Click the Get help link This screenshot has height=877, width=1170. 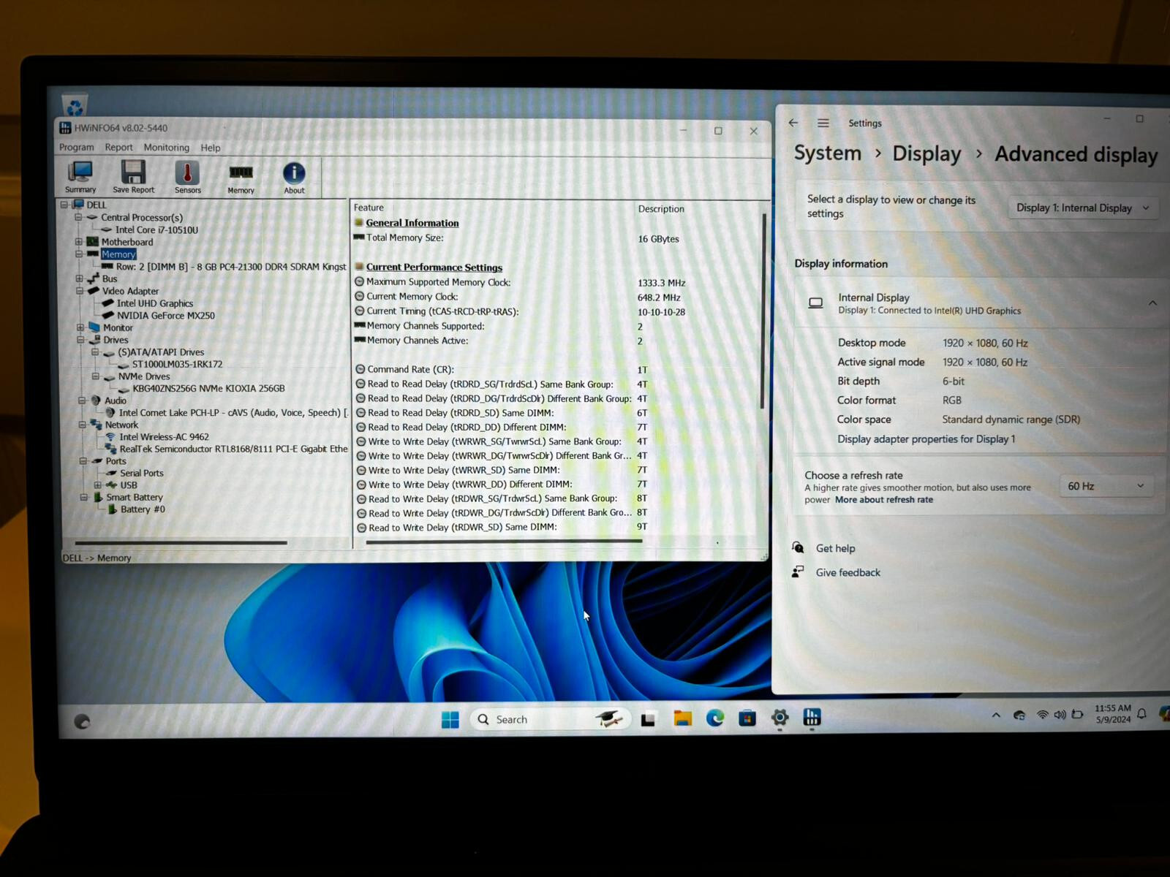tap(835, 548)
